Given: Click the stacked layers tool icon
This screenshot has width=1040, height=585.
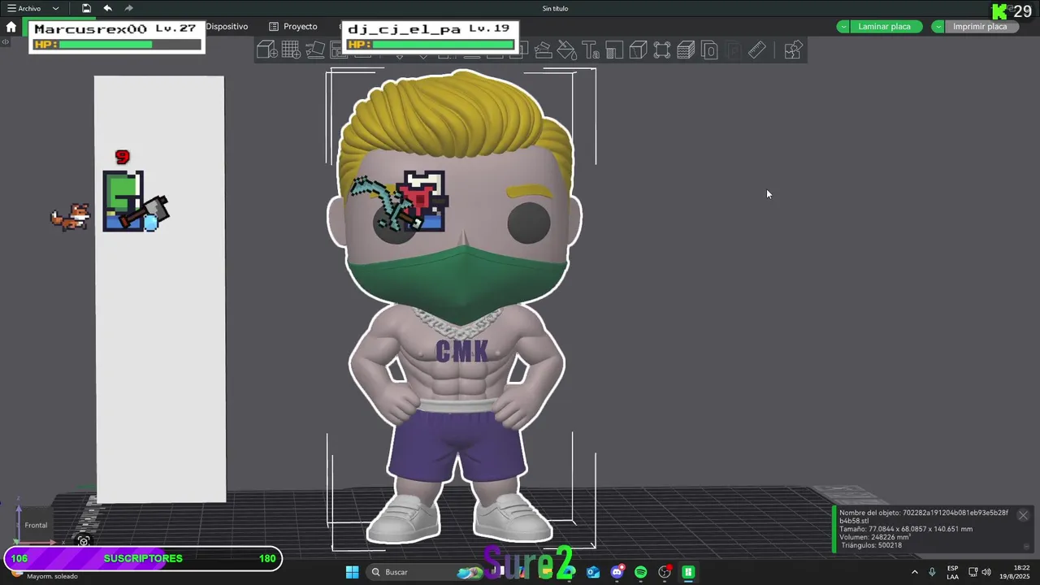Looking at the screenshot, I should coord(686,50).
